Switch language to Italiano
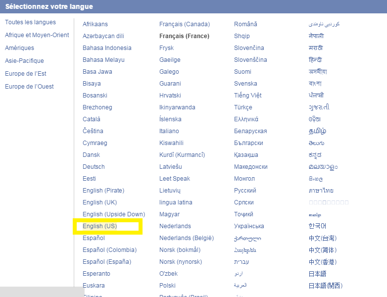This screenshot has height=297, width=387. click(169, 131)
